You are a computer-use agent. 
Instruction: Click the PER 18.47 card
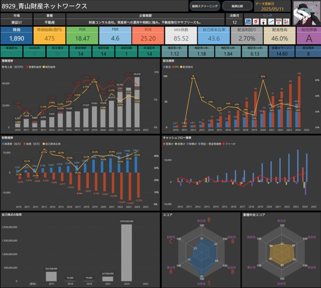click(82, 35)
